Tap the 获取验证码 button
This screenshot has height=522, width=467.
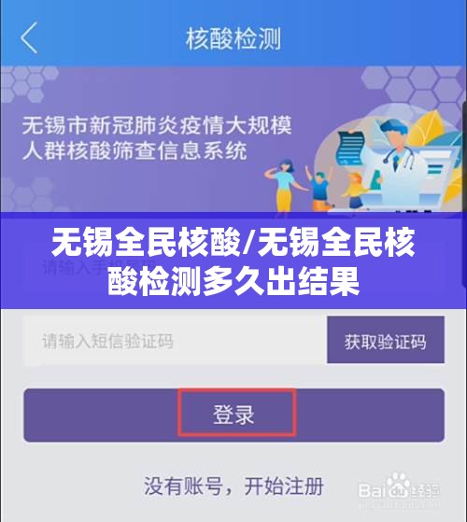coord(386,340)
